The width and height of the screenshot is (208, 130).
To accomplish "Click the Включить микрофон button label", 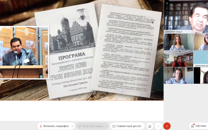I will (56, 126).
